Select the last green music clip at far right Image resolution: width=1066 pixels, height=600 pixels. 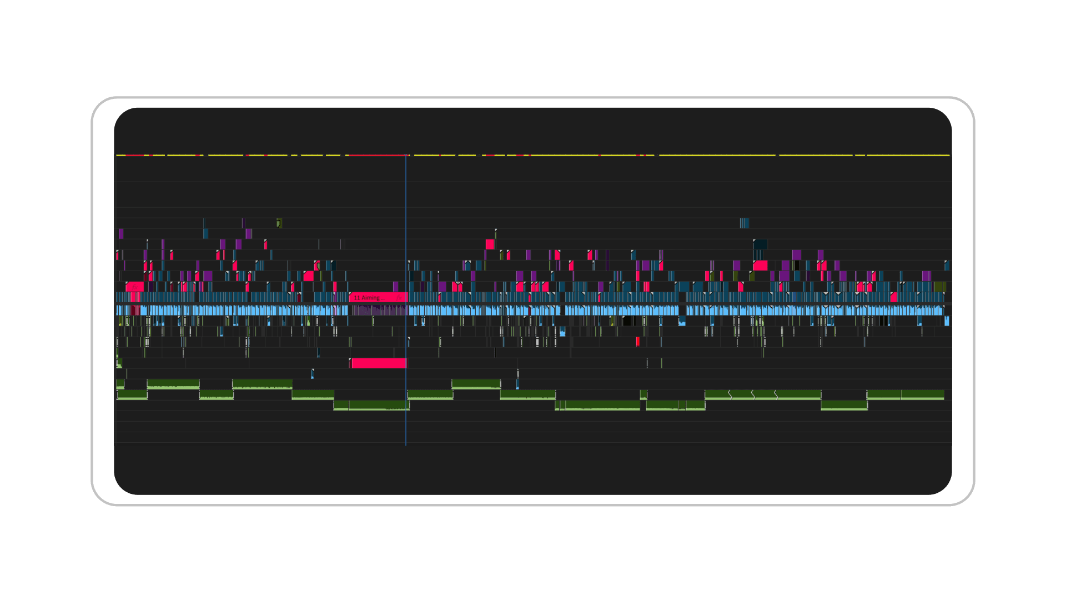click(922, 394)
